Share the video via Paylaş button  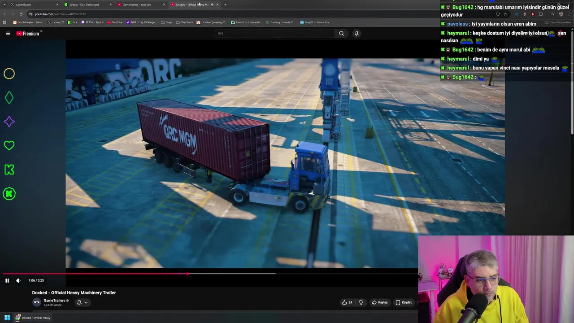(379, 302)
